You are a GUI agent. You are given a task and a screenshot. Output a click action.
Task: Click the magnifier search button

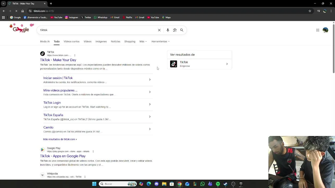point(182,30)
